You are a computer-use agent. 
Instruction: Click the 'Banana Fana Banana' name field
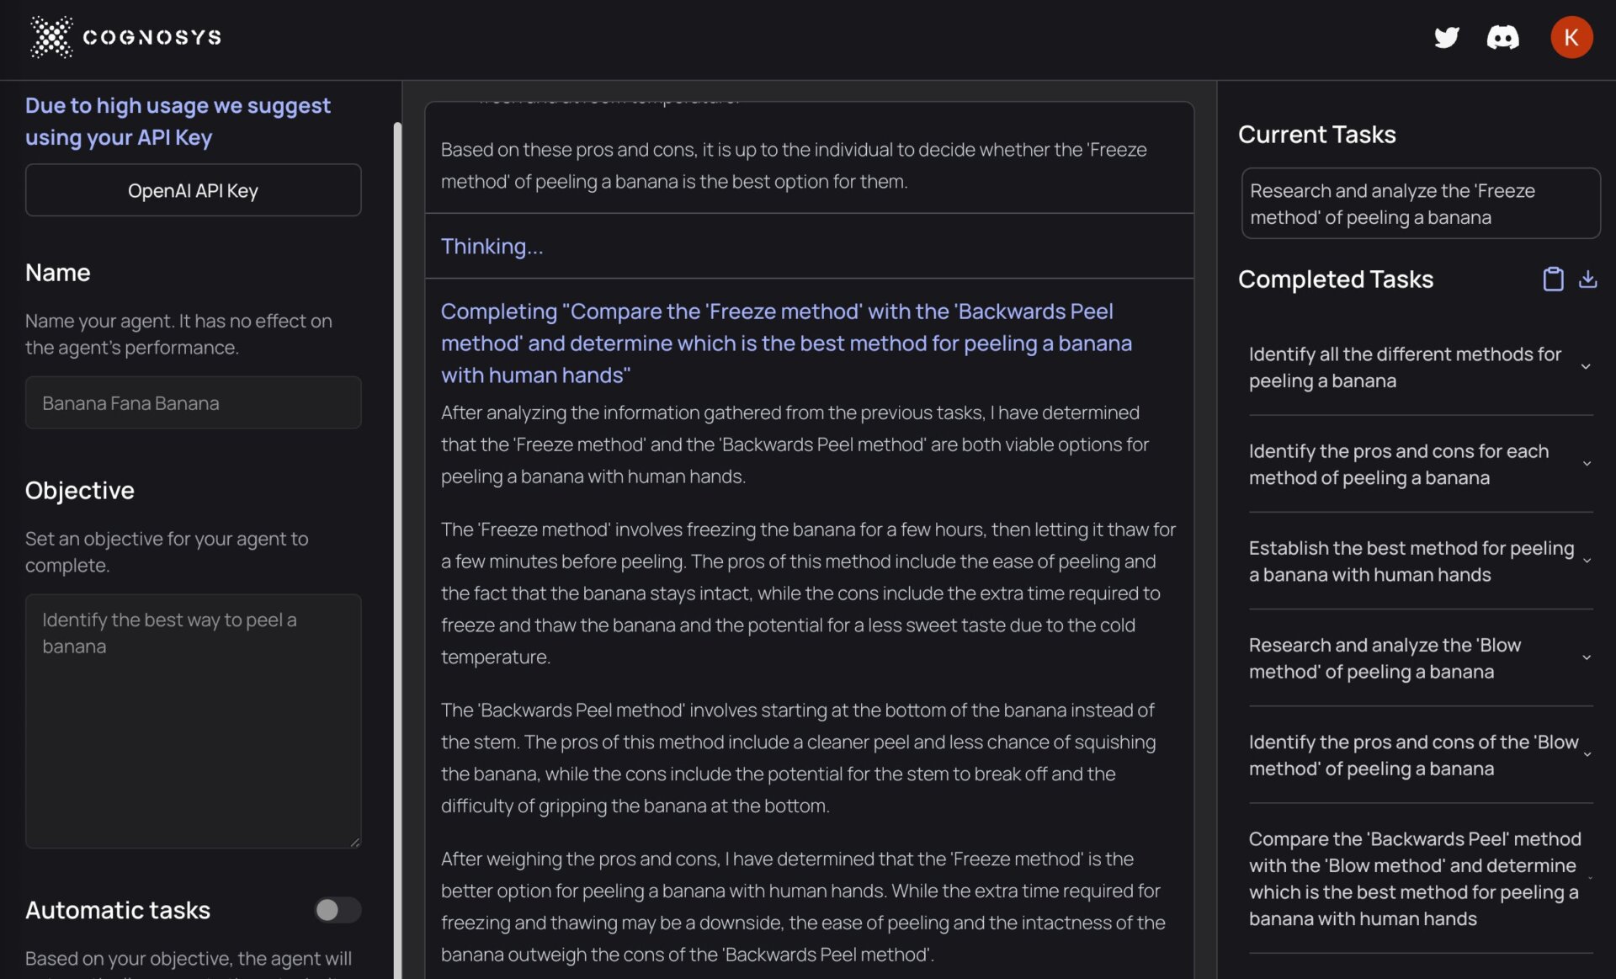click(193, 402)
